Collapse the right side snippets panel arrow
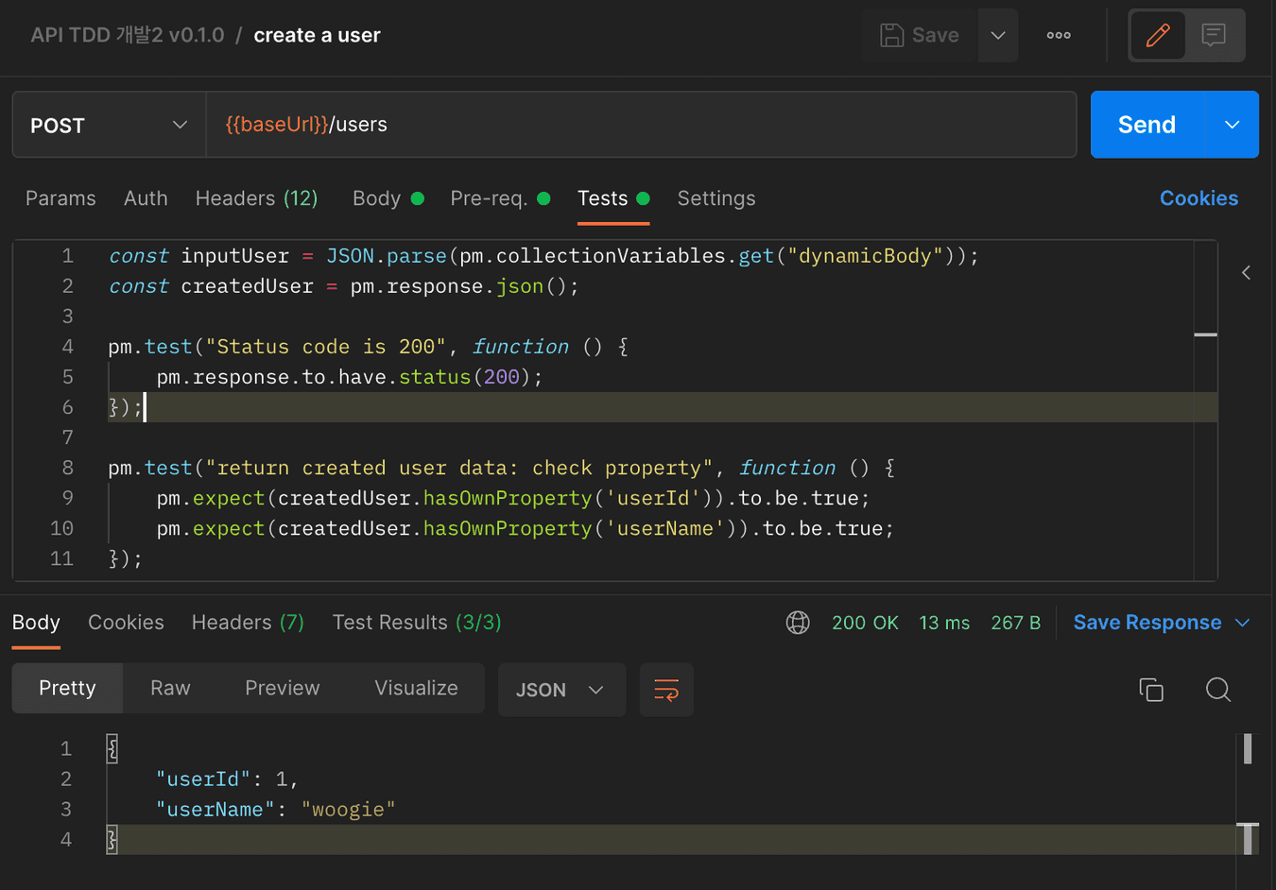 [1246, 273]
